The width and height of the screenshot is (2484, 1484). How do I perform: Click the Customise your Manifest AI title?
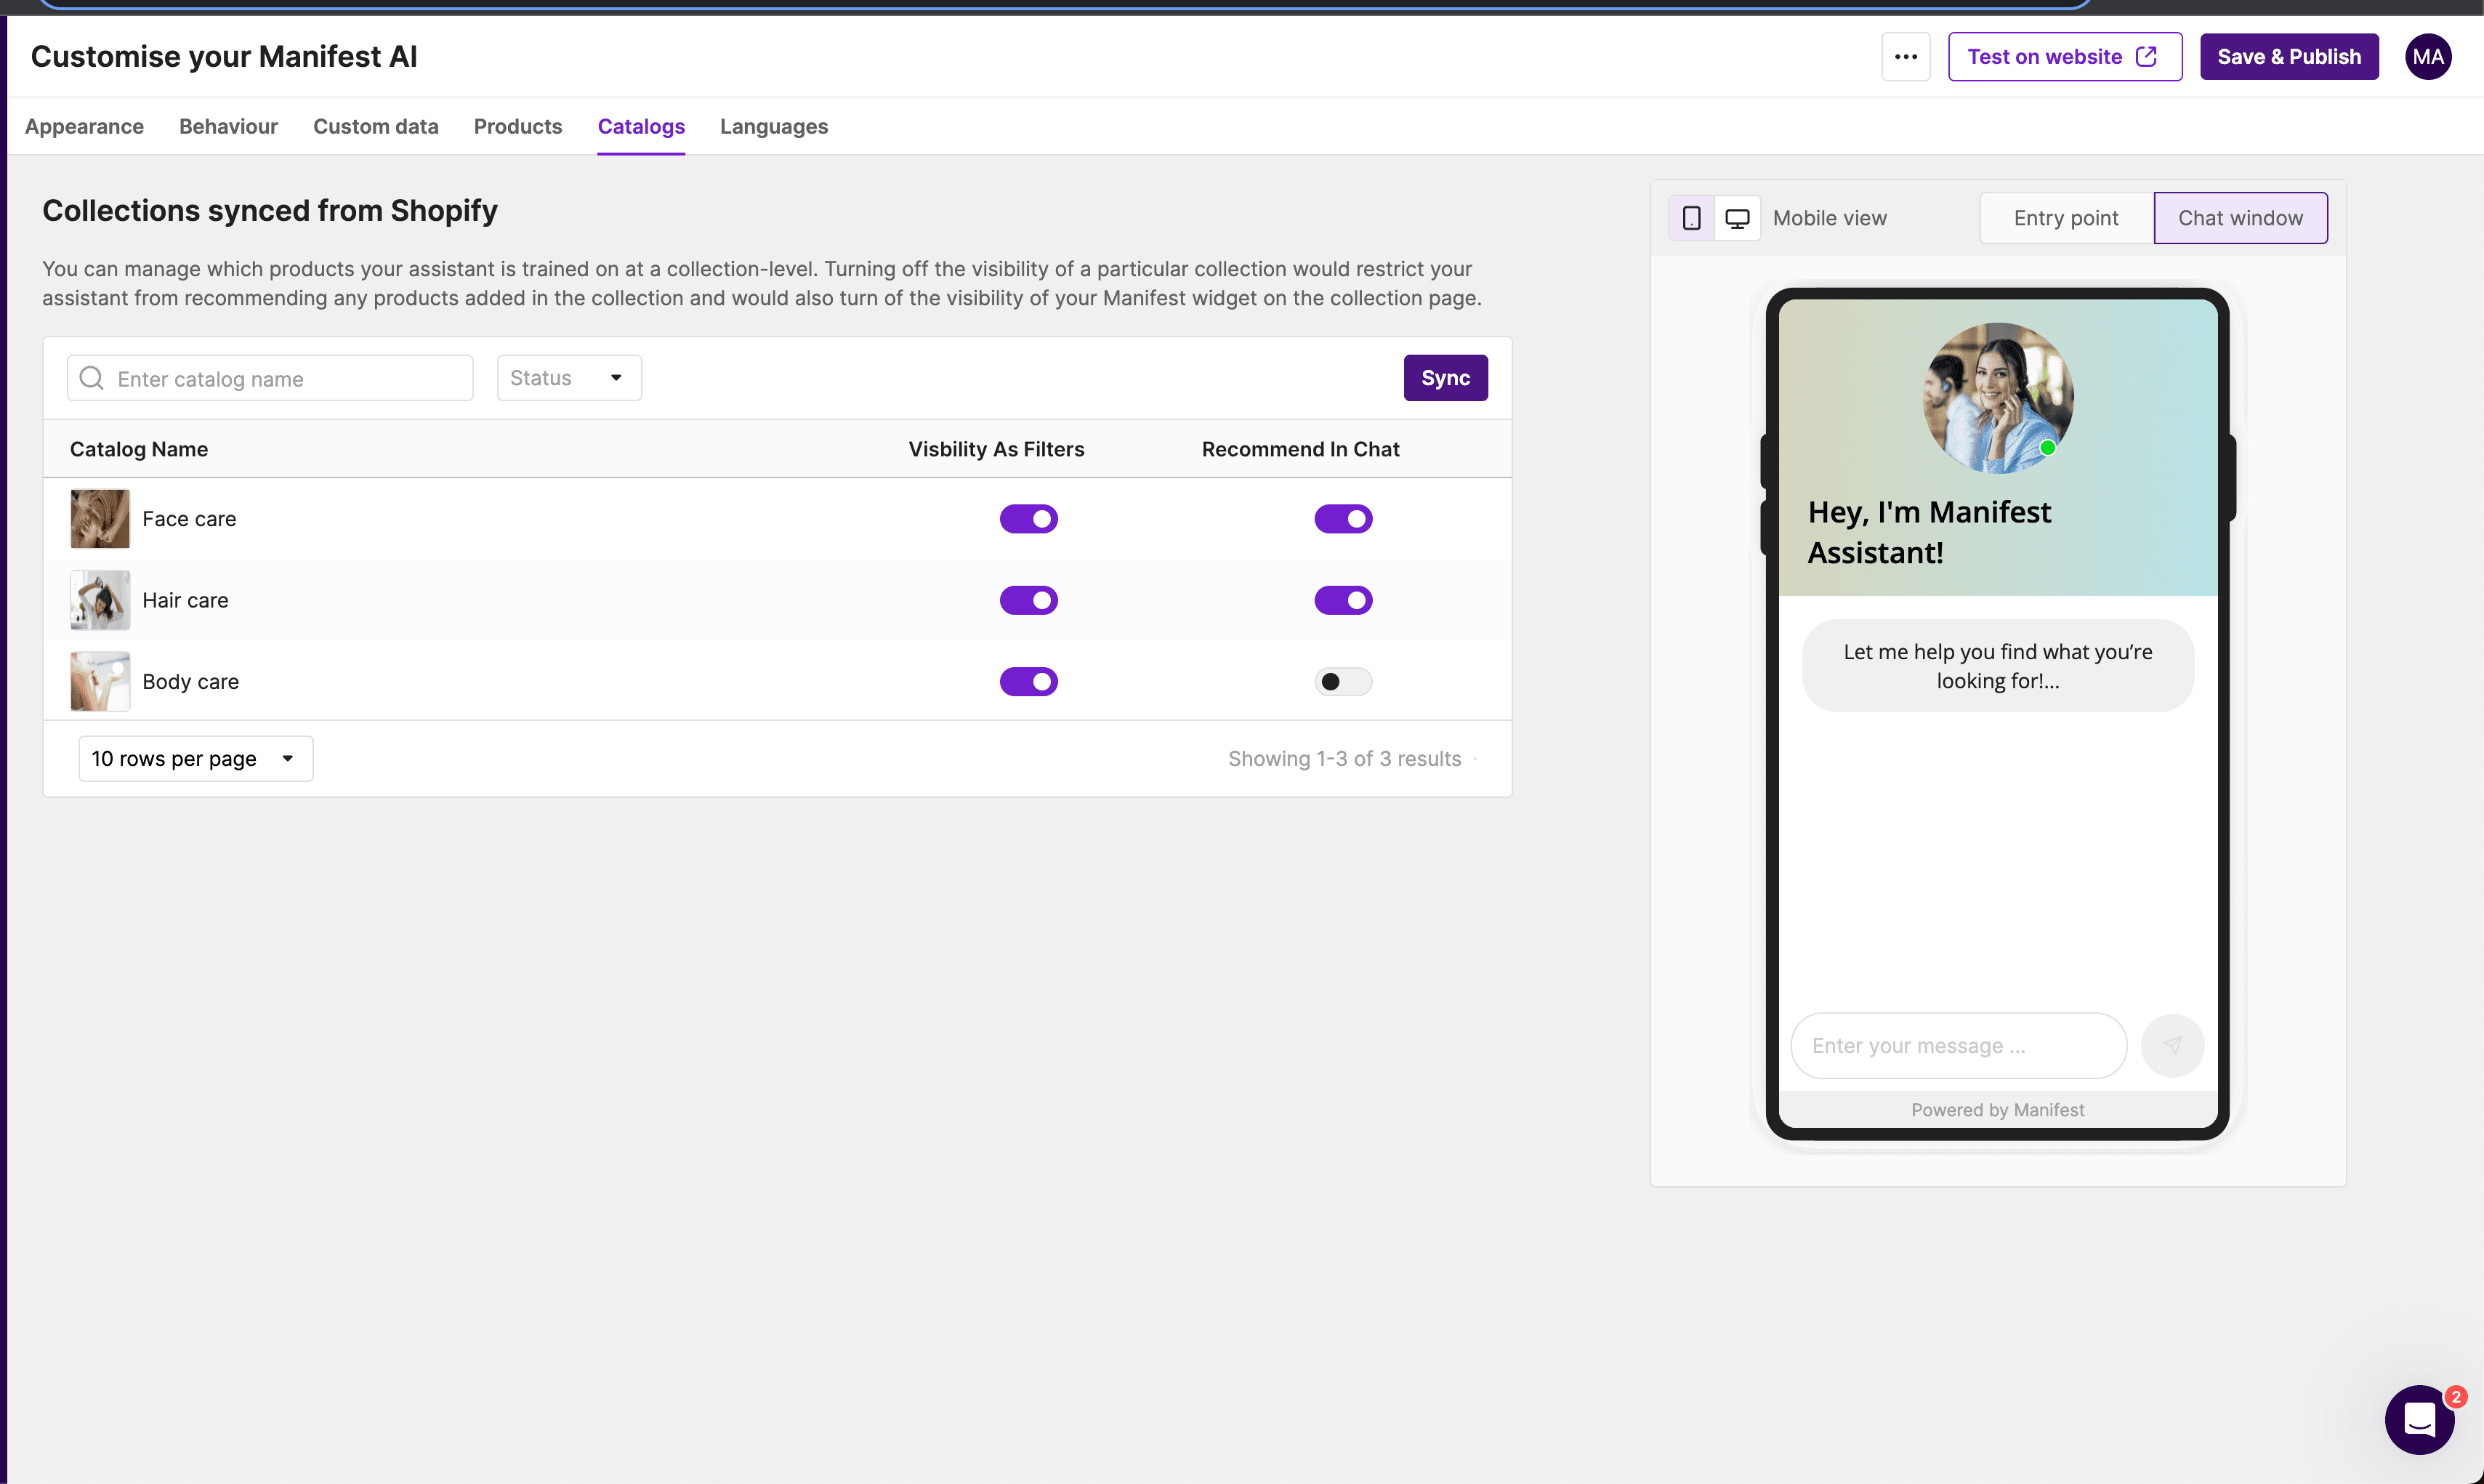pyautogui.click(x=224, y=57)
